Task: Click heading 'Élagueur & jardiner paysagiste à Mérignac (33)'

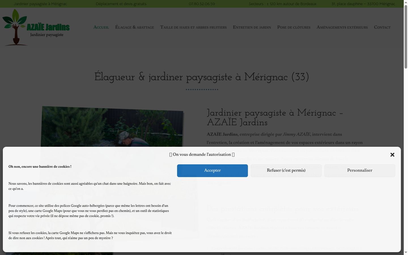Action: pyautogui.click(x=202, y=77)
